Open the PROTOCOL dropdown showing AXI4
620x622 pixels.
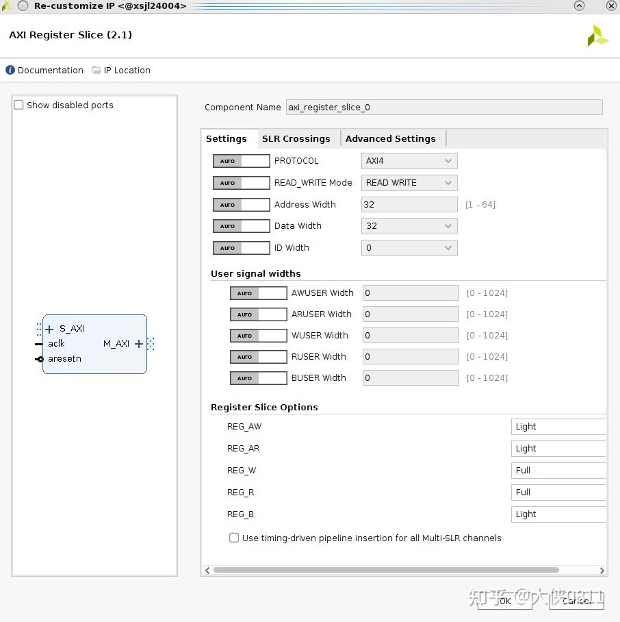409,161
